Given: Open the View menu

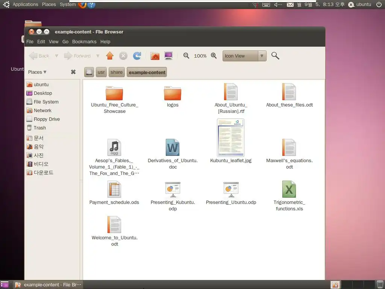Looking at the screenshot, I should [x=53, y=41].
